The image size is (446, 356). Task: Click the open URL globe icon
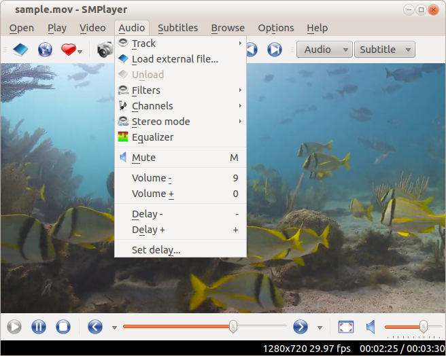[x=45, y=50]
